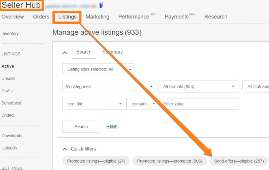Open Ended listings in sidebar
This screenshot has width=269, height=170.
(x=7, y=115)
